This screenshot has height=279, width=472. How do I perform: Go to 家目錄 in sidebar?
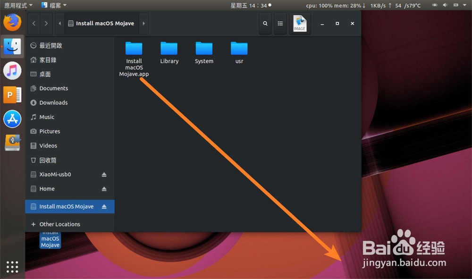tap(70, 60)
